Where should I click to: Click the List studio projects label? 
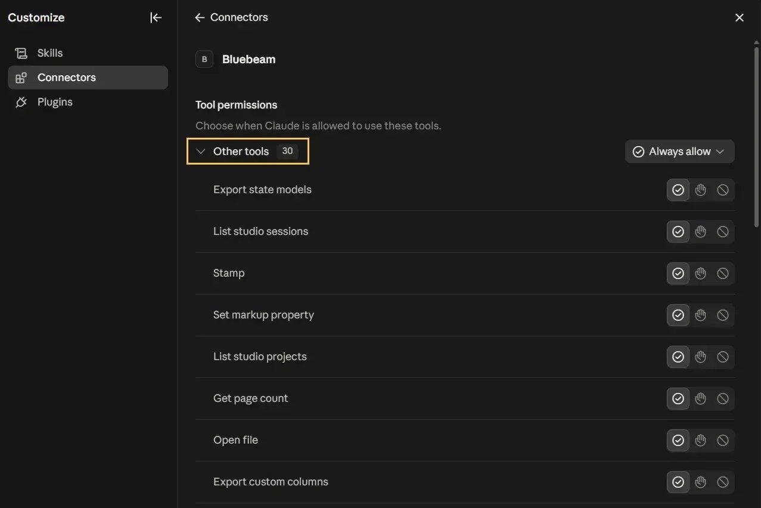[260, 357]
